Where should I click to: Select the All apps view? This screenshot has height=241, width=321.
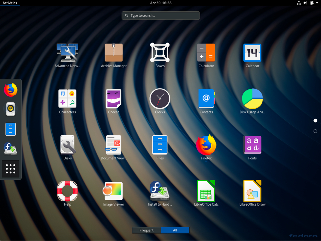point(175,230)
